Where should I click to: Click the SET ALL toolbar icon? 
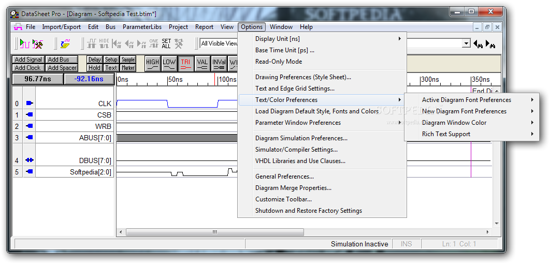point(166,43)
